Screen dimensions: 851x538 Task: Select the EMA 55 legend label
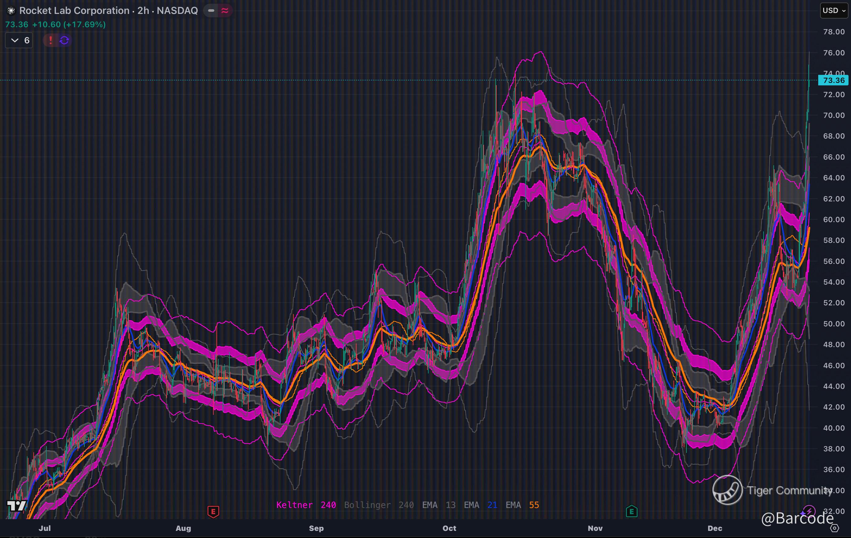point(522,505)
